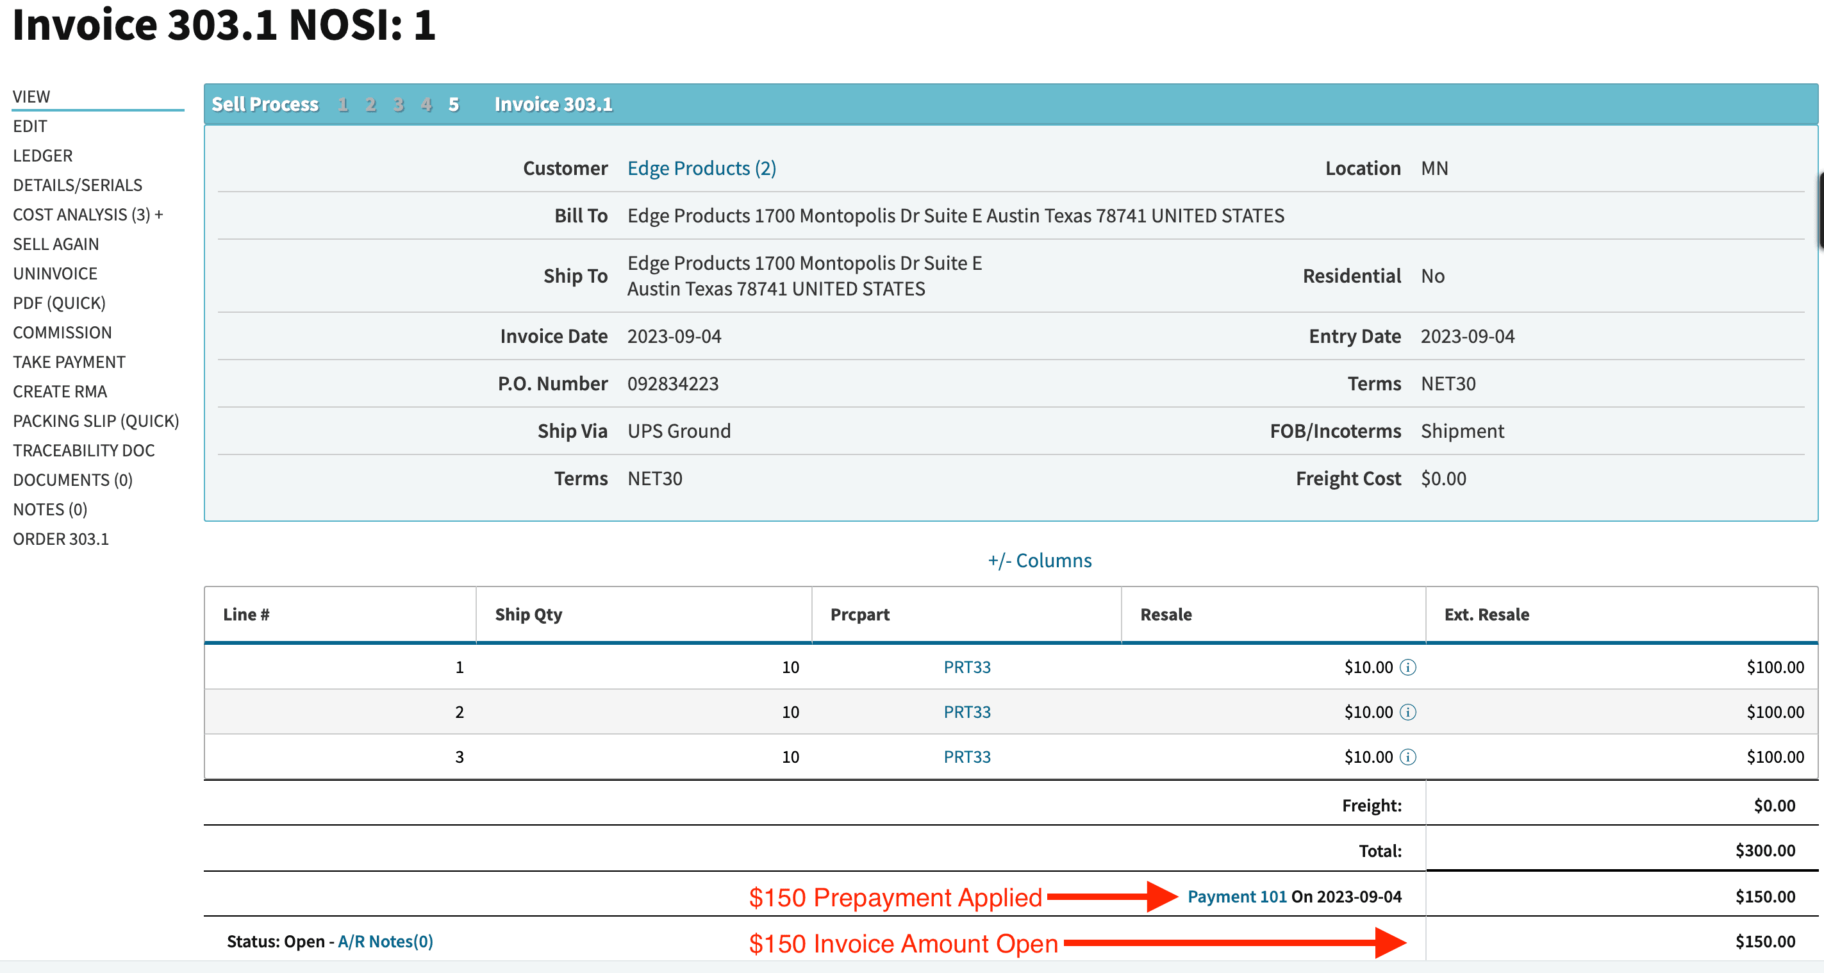Go to Sell Process step 3

pos(399,105)
